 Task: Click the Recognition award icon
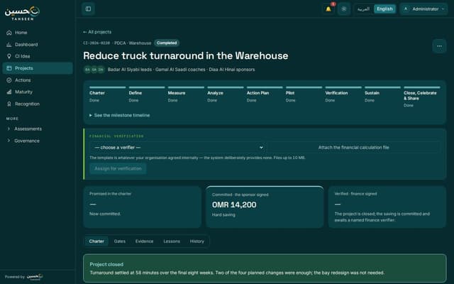click(x=9, y=104)
